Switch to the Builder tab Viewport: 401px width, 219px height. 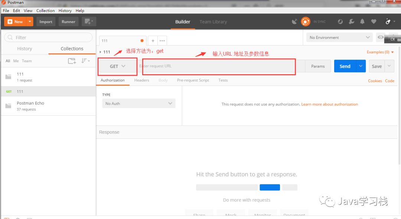click(x=183, y=22)
